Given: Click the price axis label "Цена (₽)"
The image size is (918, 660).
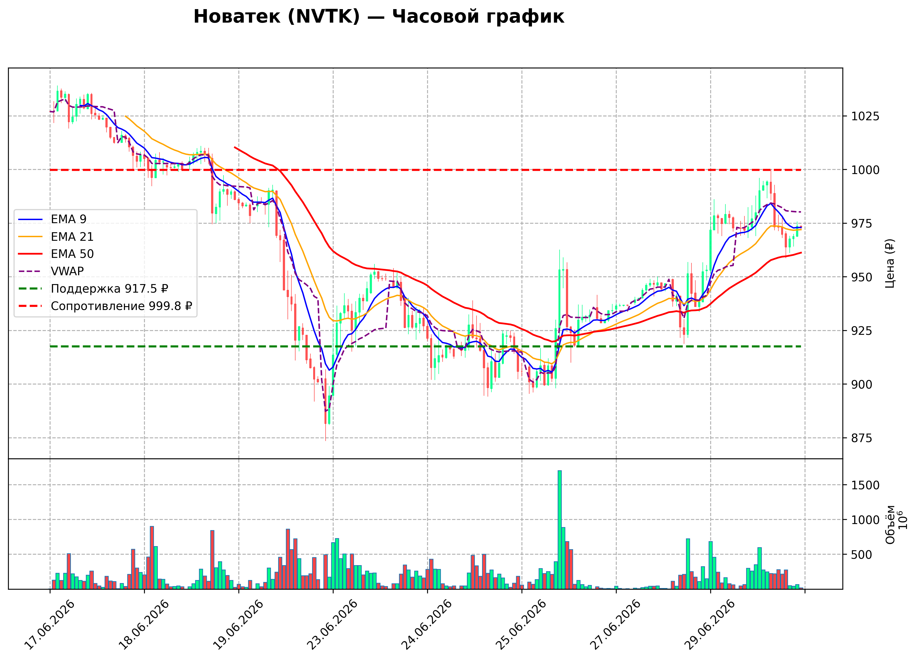Looking at the screenshot, I should (x=890, y=263).
